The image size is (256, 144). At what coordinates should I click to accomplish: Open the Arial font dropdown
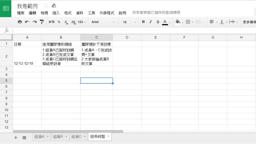pos(103,22)
